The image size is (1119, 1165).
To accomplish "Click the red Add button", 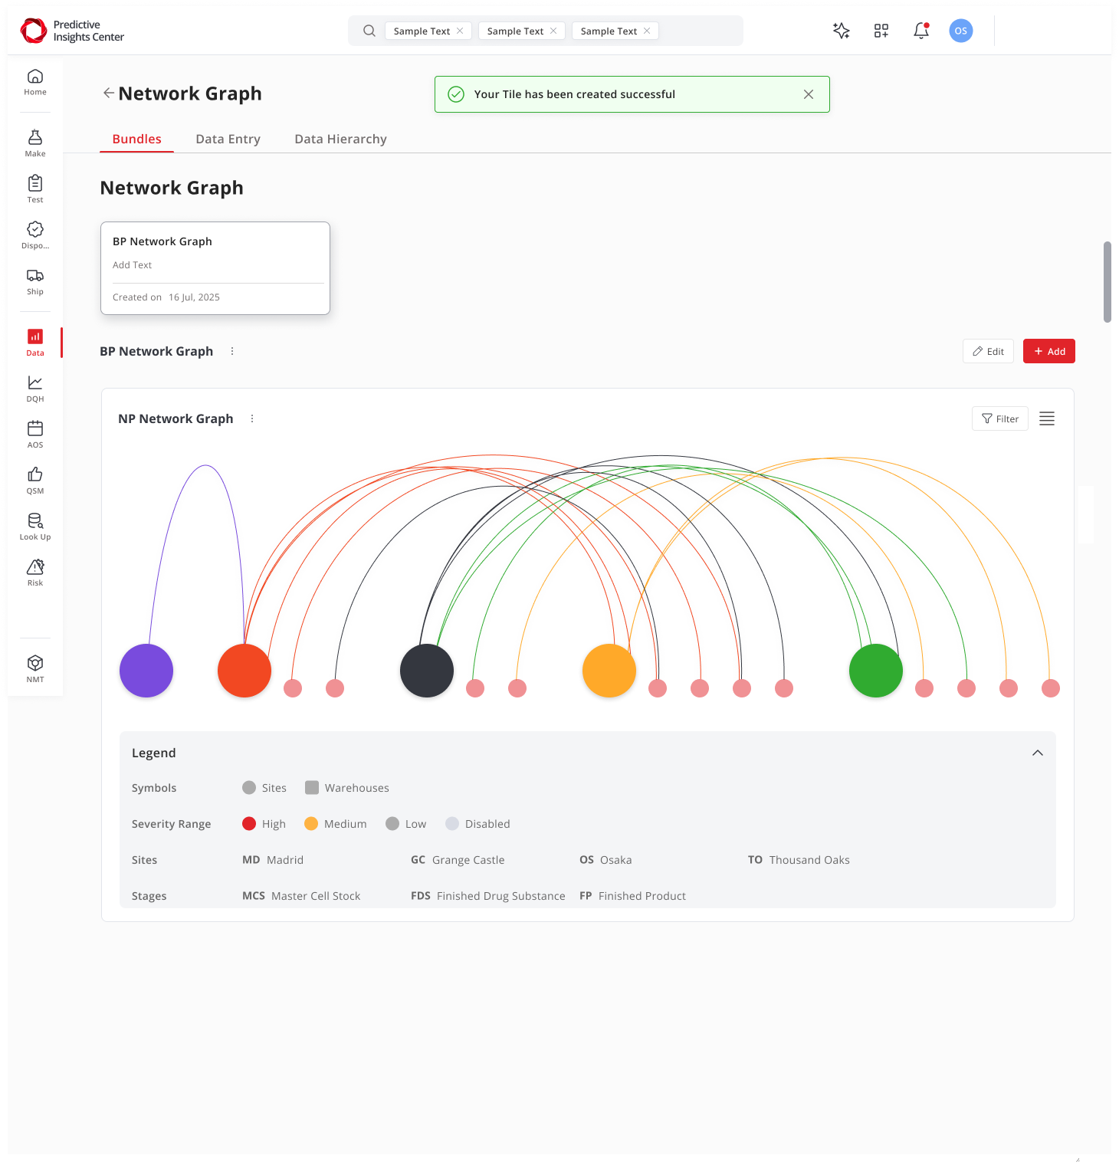I will click(1048, 351).
